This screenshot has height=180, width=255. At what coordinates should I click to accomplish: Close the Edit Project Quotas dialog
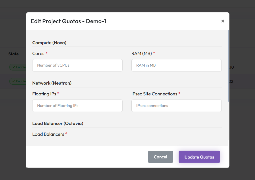click(x=222, y=21)
